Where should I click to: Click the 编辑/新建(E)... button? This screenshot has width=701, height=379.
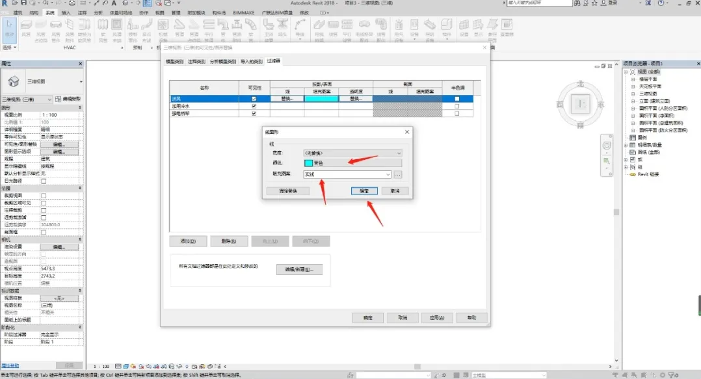[x=300, y=270]
